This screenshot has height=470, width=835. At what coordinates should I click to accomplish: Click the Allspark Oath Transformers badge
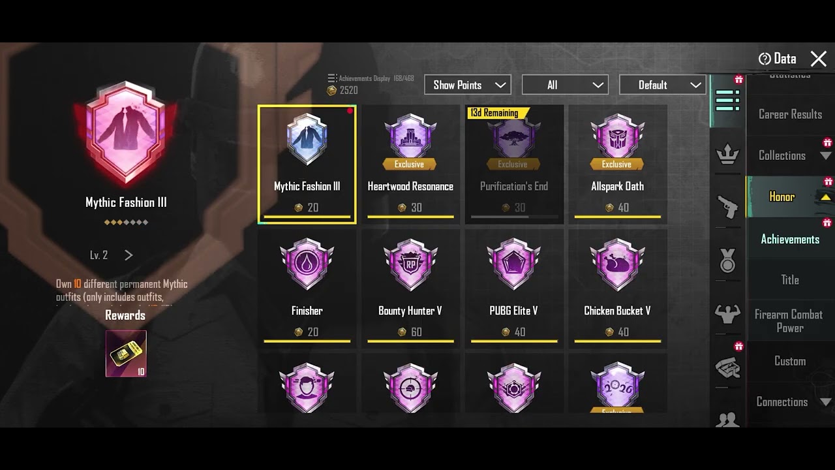(617, 164)
